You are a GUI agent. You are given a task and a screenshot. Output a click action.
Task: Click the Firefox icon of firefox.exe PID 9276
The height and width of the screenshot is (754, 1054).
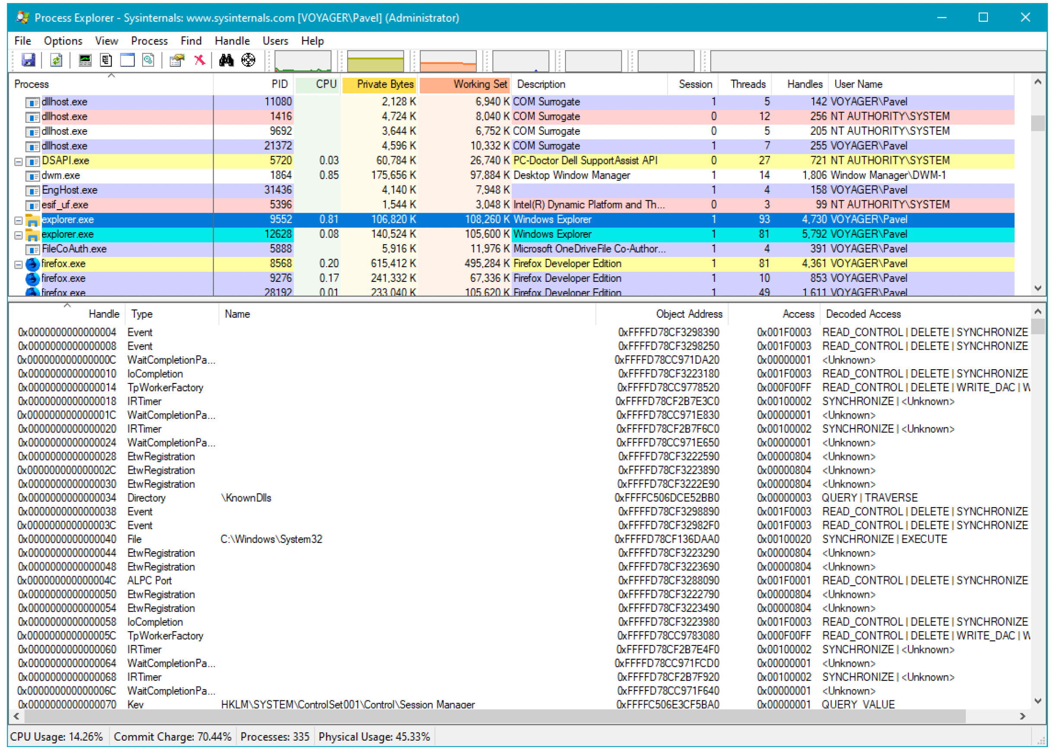pyautogui.click(x=32, y=279)
